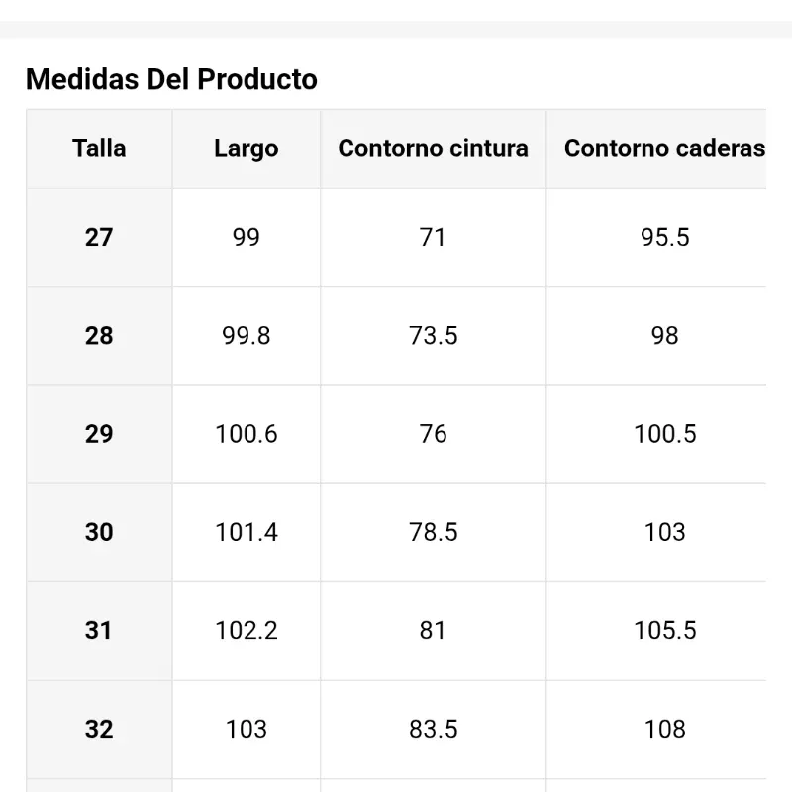Click the 105.5 caderas value
The height and width of the screenshot is (792, 792).
tap(664, 630)
